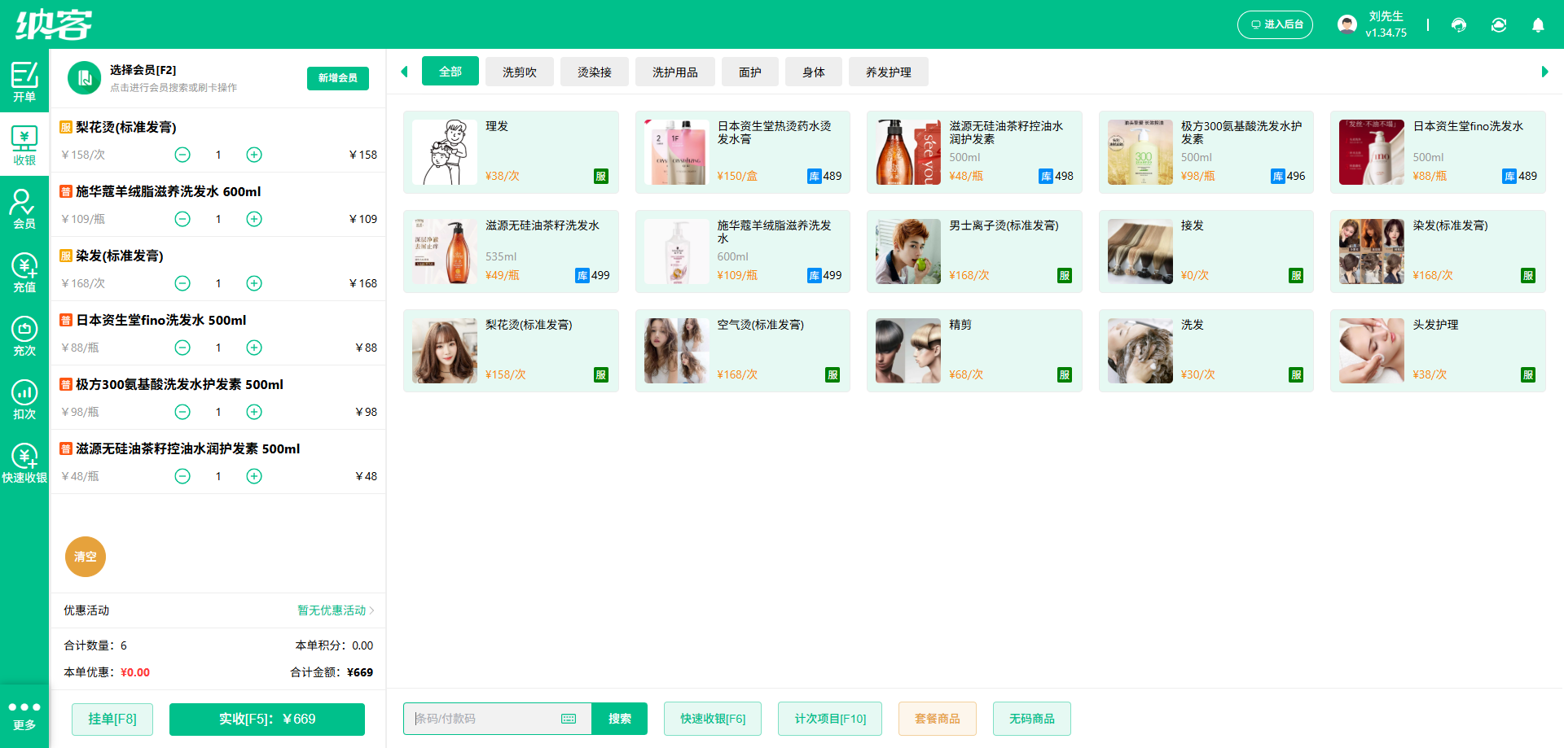
Task: Select the 全部 category tab
Action: (x=450, y=72)
